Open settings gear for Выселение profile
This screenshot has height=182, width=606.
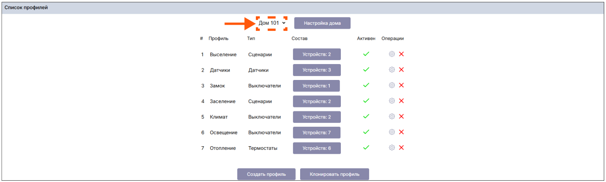(x=392, y=54)
